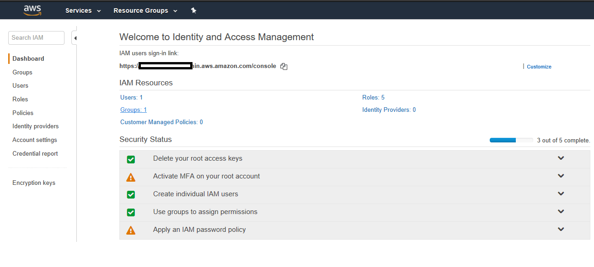The image size is (594, 267).
Task: Click green check icon for individual IAM users
Action: 131,195
